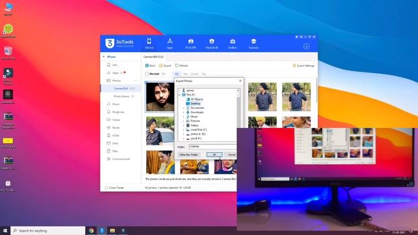Select the top-right turban man photo
The height and width of the screenshot is (235, 418).
tap(296, 97)
